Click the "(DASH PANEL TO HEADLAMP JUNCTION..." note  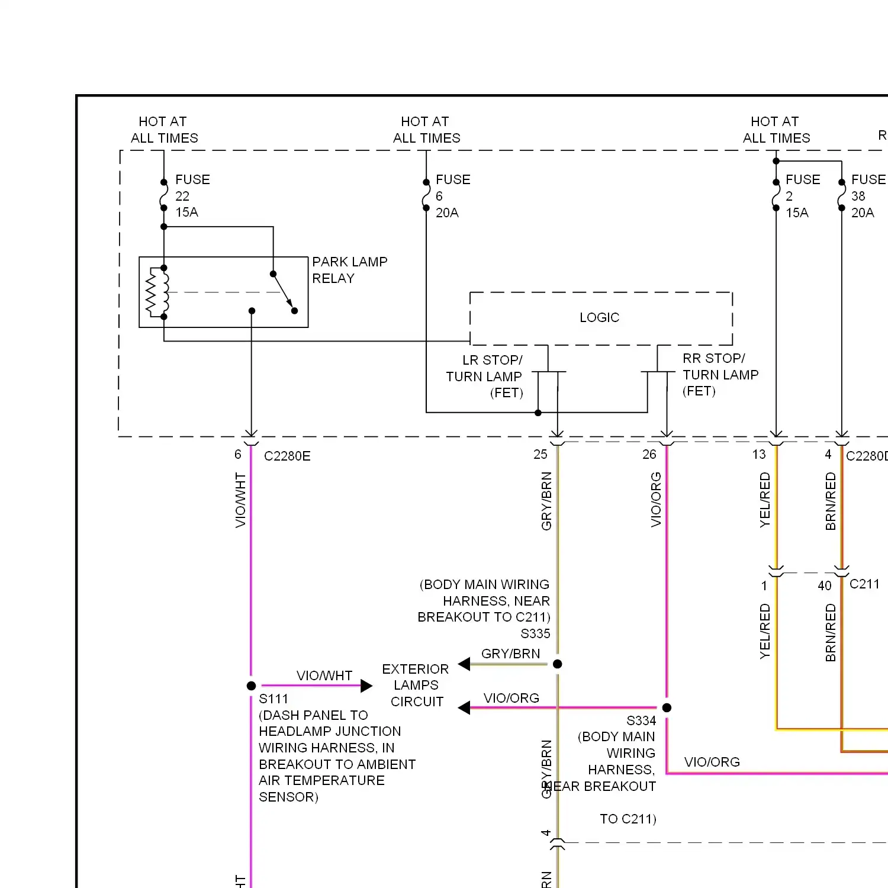click(337, 756)
